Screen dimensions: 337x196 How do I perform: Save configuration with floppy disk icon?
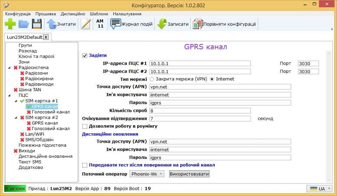[37, 24]
